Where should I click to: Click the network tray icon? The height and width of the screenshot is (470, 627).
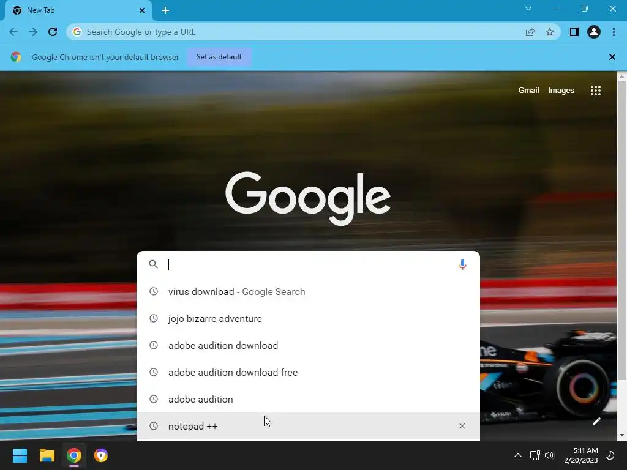(535, 455)
